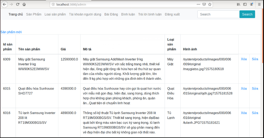This screenshot has height=138, width=264.
Task: Open Bình luận nav item
Action: click(128, 14)
